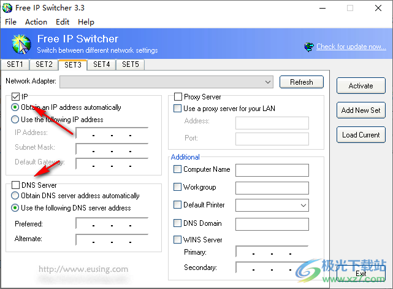Select Use the following DNS server address

pos(15,208)
